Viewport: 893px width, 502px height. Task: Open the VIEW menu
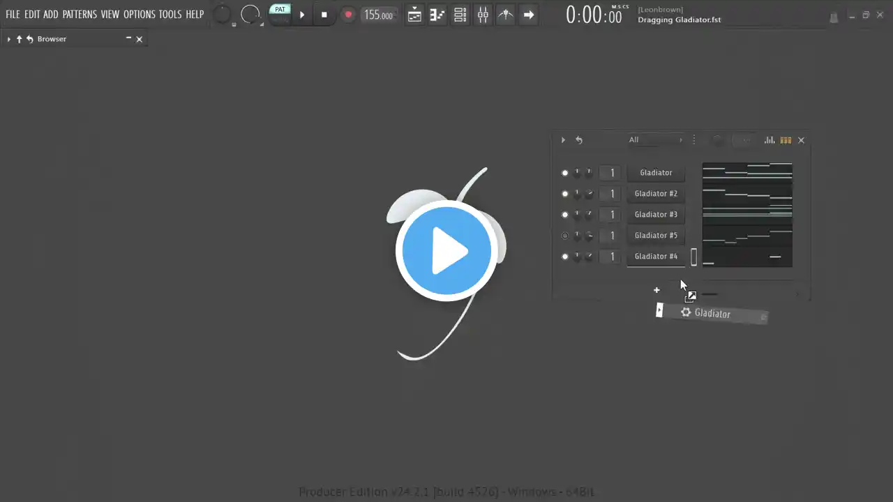[x=110, y=14]
